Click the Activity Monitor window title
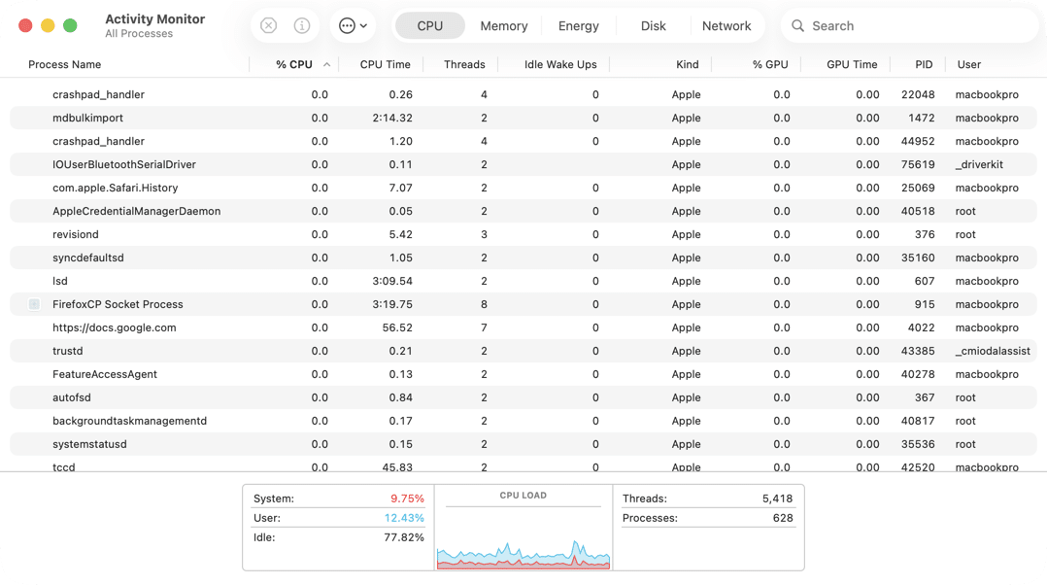 (155, 19)
